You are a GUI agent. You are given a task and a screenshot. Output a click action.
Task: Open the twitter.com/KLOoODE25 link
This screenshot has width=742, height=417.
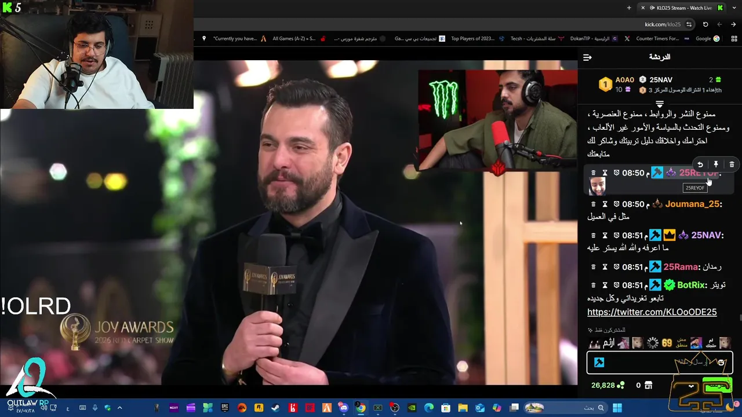click(x=652, y=312)
